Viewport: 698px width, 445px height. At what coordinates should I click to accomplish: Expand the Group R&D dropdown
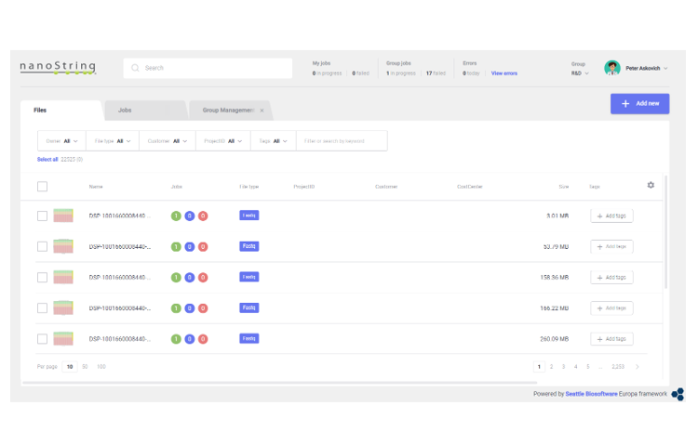coord(581,73)
